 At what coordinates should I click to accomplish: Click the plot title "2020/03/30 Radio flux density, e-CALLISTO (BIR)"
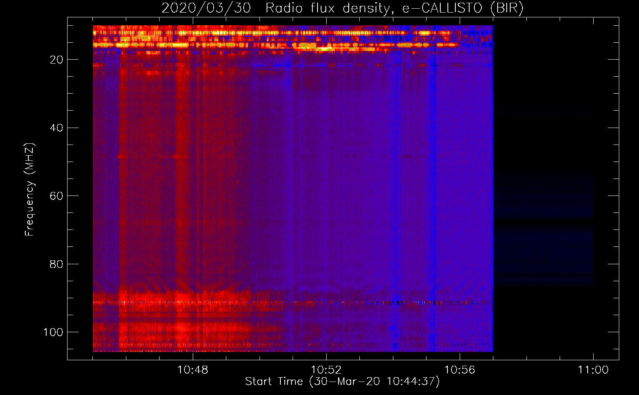342,8
